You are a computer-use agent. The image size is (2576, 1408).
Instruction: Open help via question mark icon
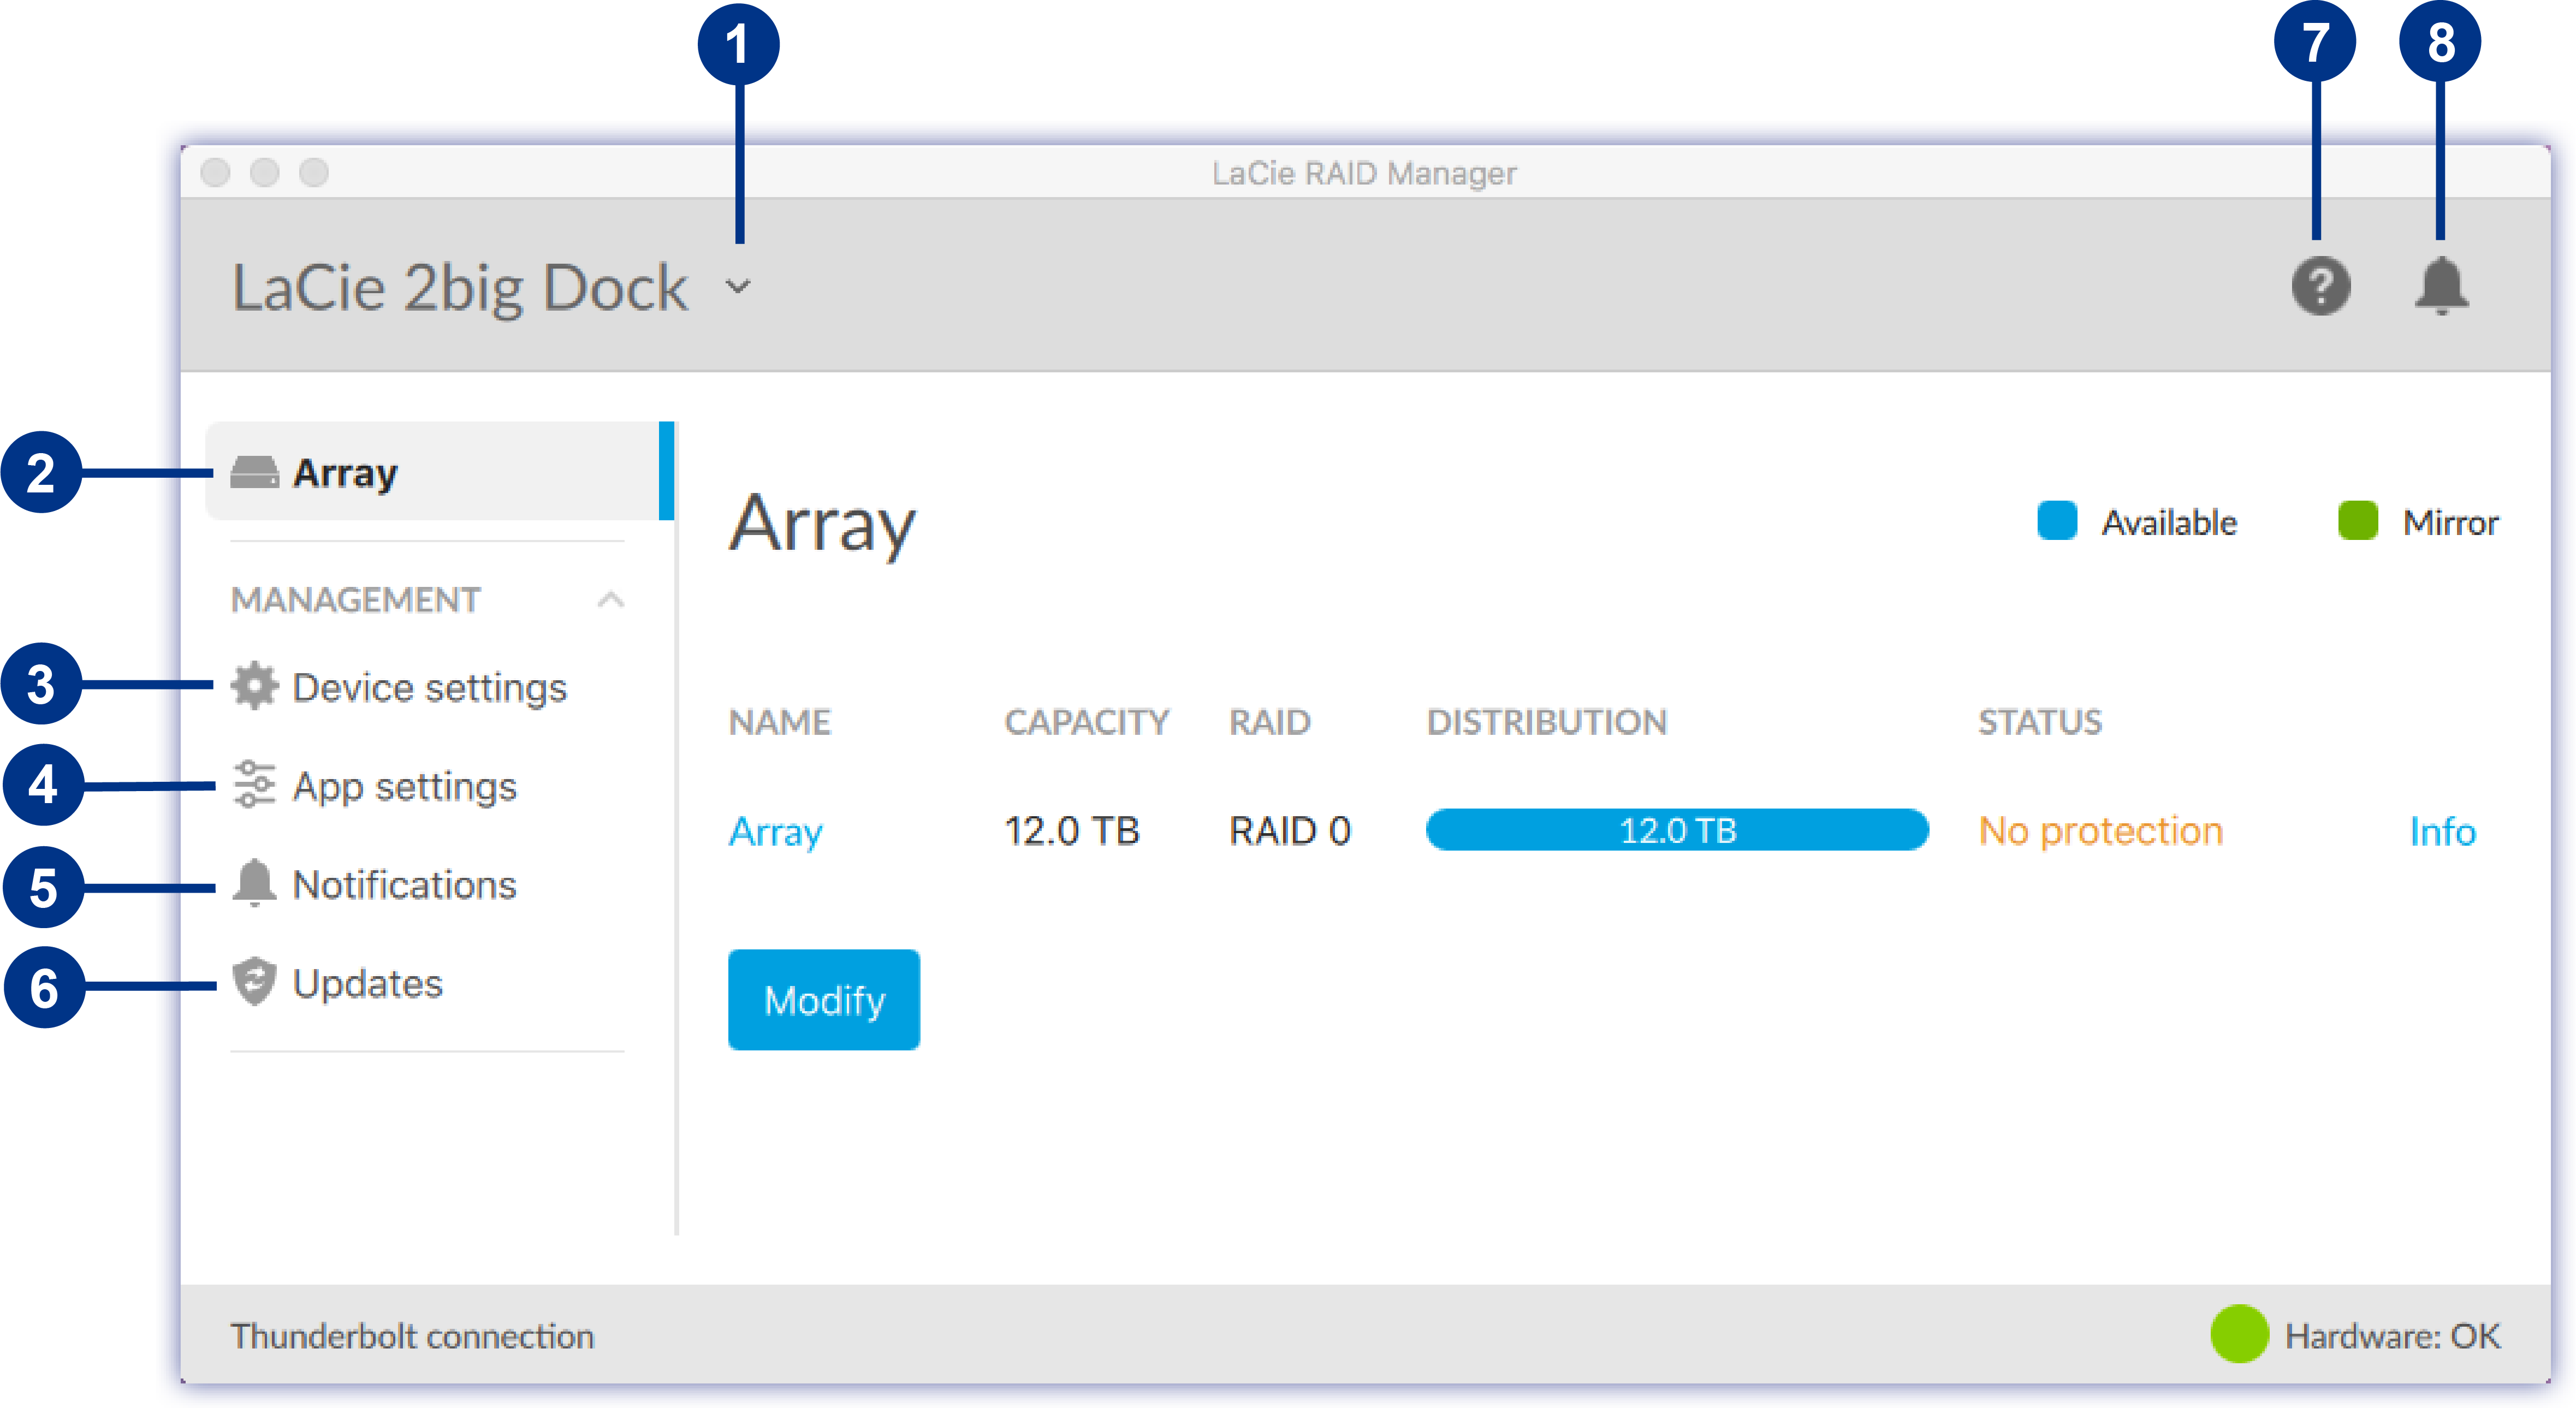2320,286
